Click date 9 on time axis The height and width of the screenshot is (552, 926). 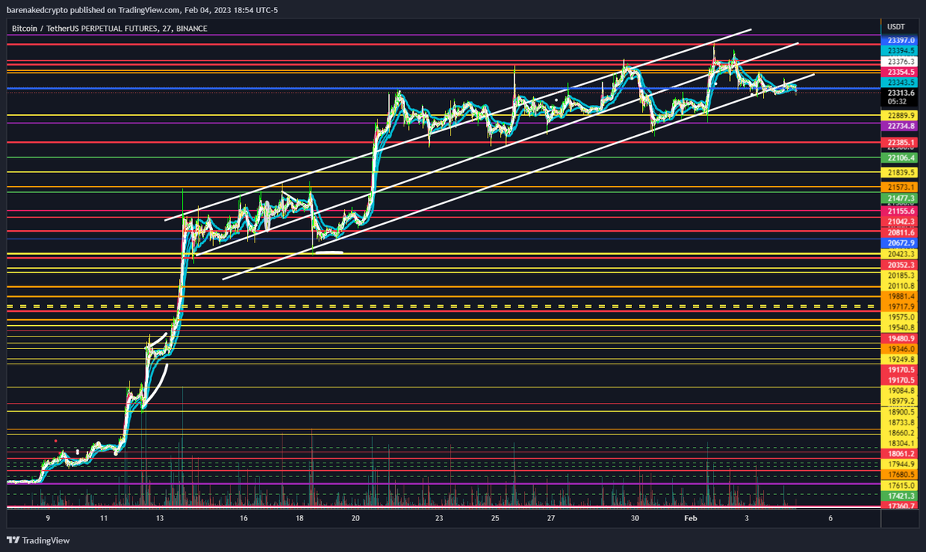tap(48, 519)
